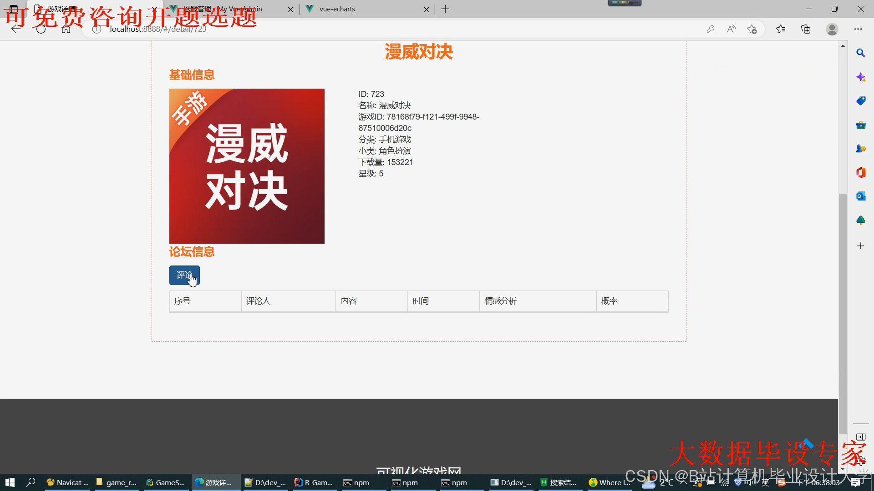Refresh the current page
Screen dimensions: 874x491
[41, 29]
